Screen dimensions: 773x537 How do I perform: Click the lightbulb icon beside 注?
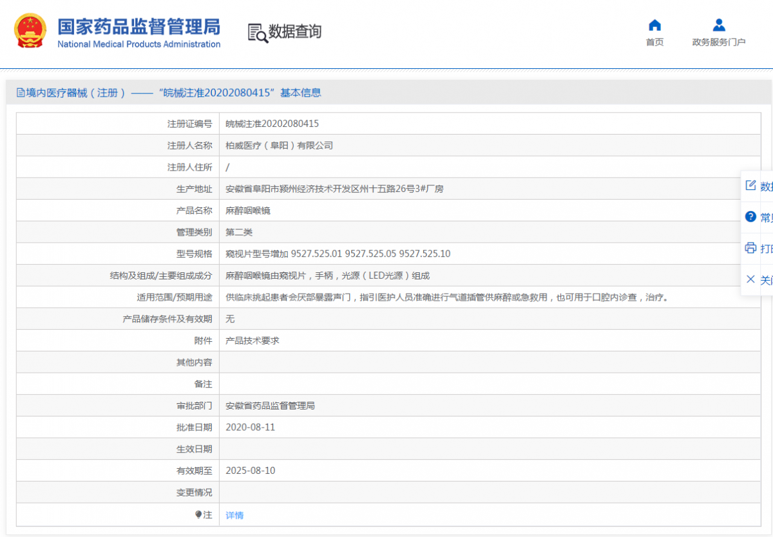coord(198,514)
